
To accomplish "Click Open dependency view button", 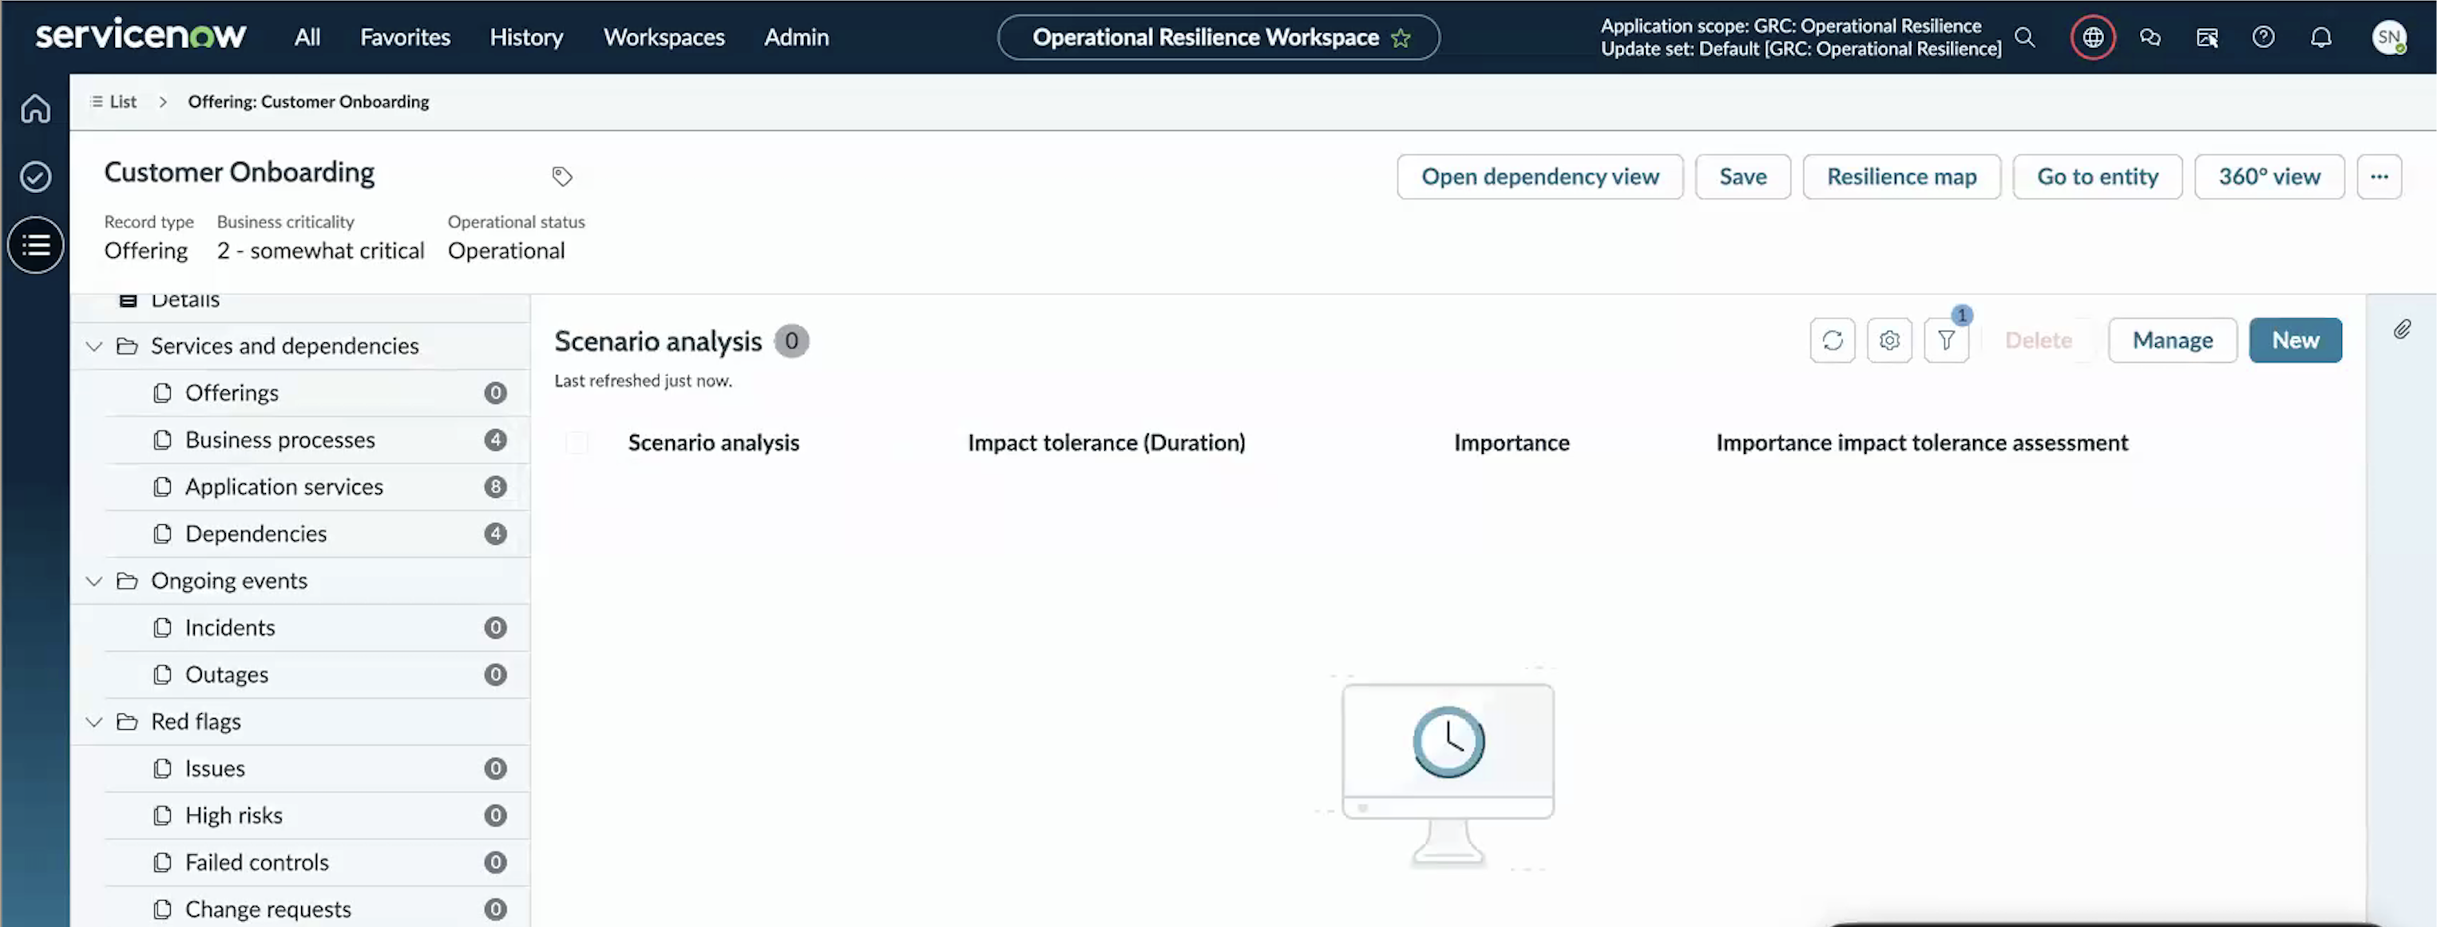I will point(1539,177).
